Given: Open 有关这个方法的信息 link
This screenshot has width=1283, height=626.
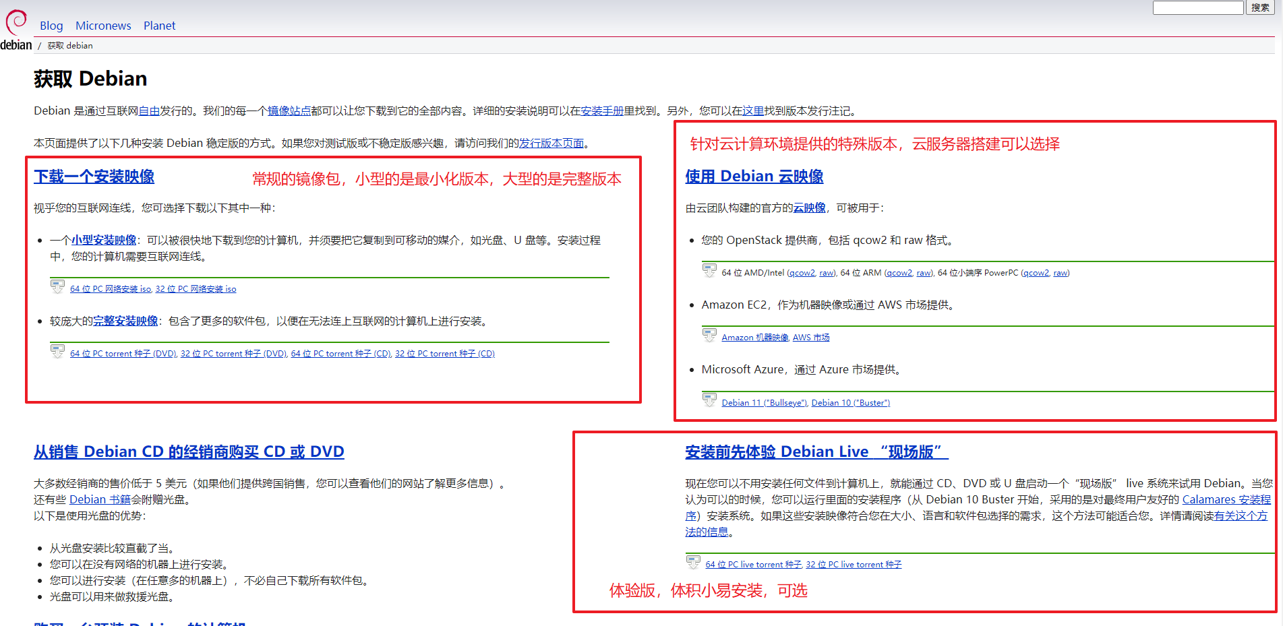Looking at the screenshot, I should pos(1241,516).
